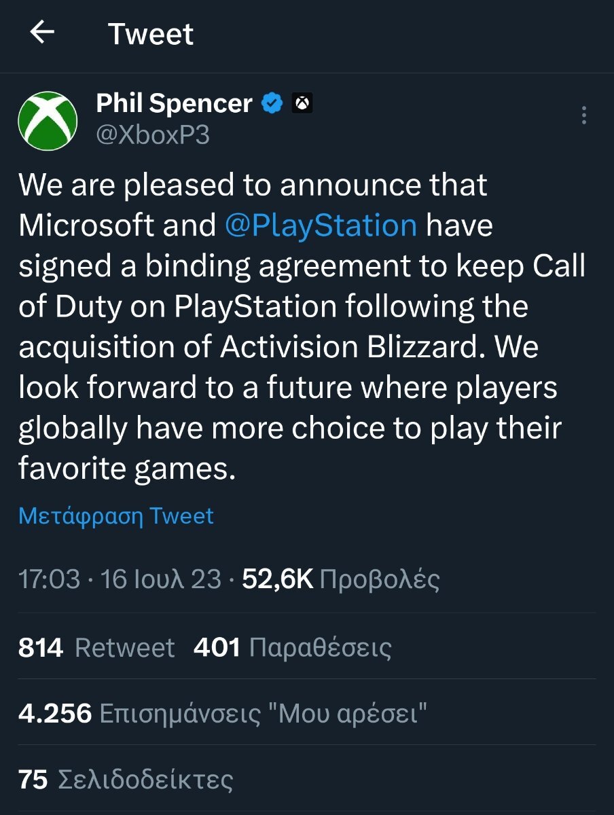Follow the @PlayStation mention link
This screenshot has width=614, height=815.
point(321,225)
